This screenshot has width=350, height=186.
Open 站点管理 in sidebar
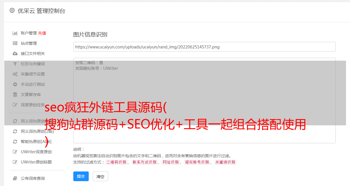(x=29, y=43)
